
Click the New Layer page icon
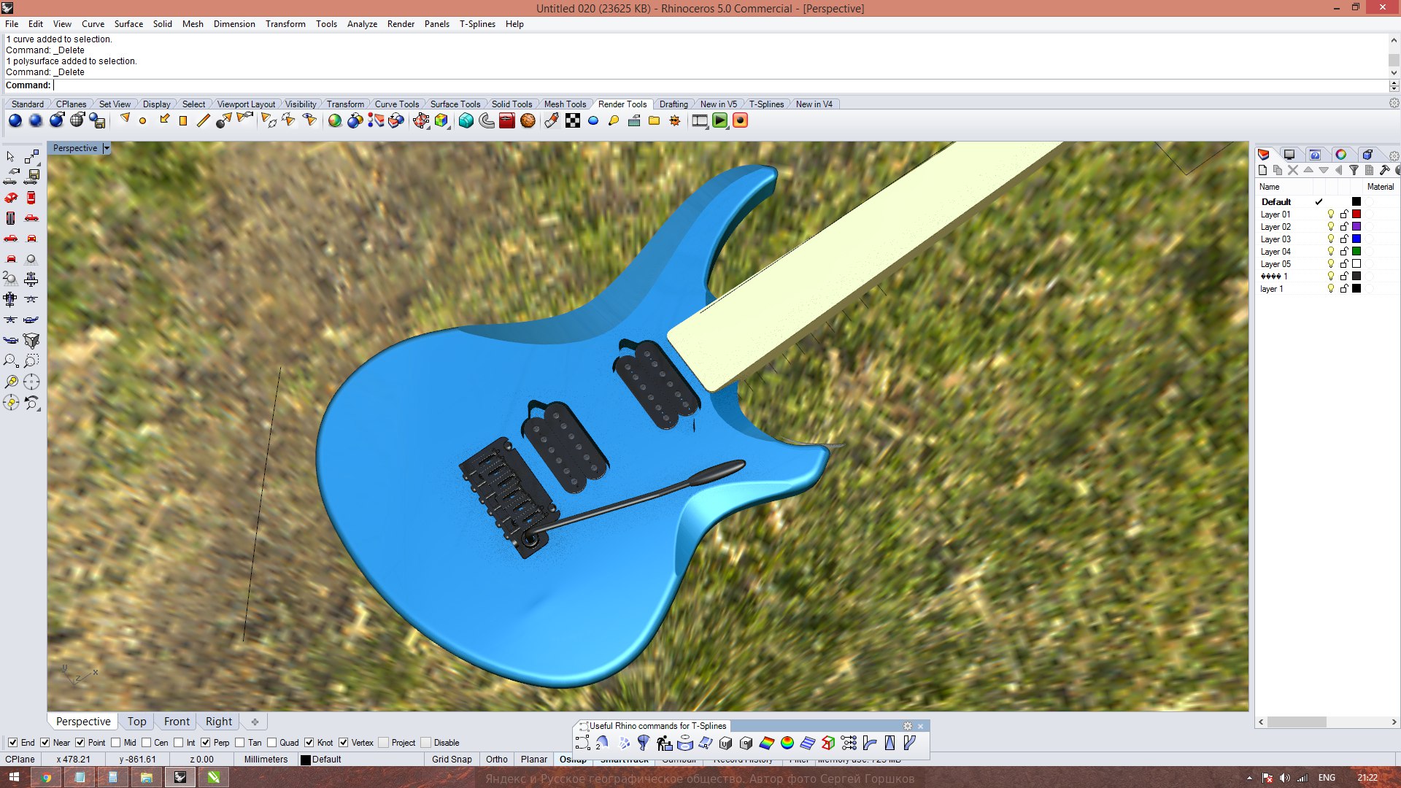[1262, 170]
